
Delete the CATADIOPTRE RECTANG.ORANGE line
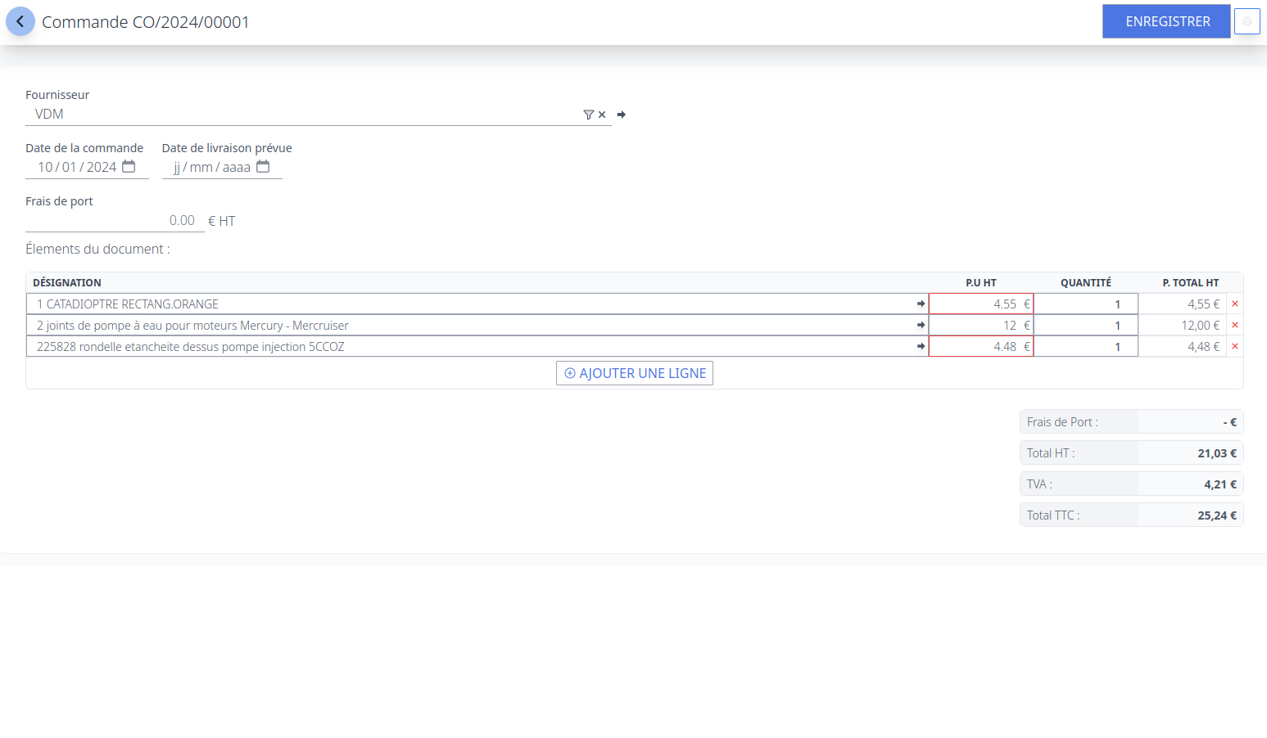coord(1234,304)
